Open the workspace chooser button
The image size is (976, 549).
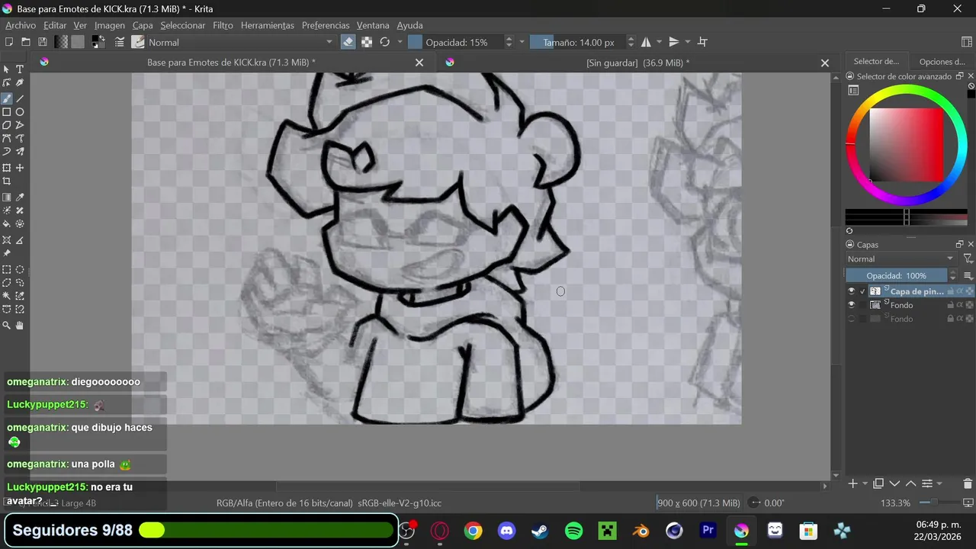pos(967,42)
